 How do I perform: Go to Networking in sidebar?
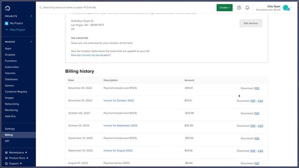(x=12, y=104)
